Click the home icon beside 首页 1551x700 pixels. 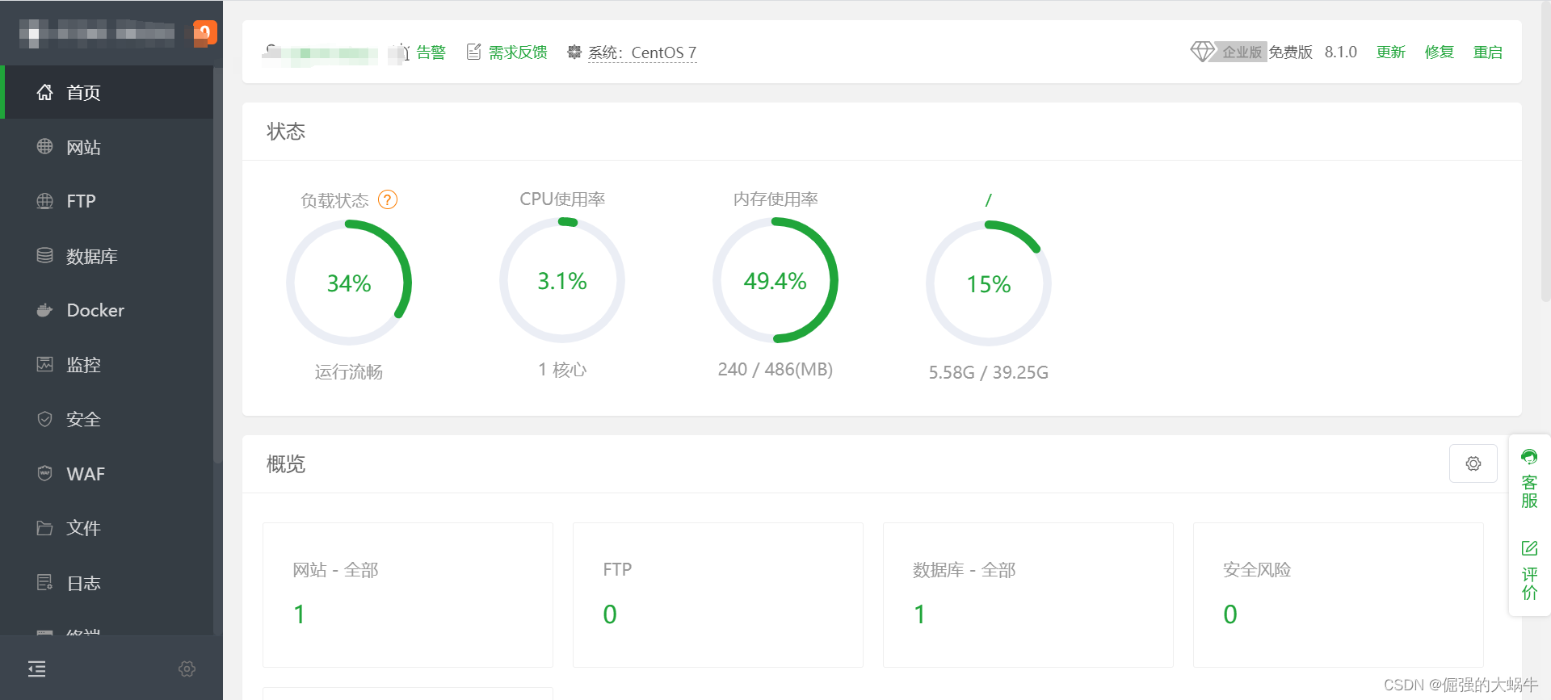pyautogui.click(x=45, y=92)
